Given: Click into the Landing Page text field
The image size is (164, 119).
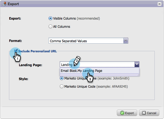Looking at the screenshot, I should pyautogui.click(x=97, y=65).
